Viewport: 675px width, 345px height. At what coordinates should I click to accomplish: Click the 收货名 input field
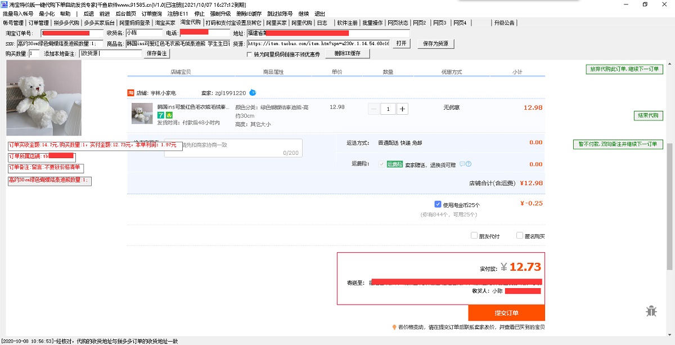(x=143, y=33)
